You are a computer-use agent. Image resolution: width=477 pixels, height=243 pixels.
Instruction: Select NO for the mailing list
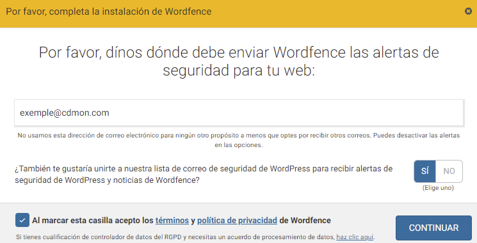click(x=449, y=171)
